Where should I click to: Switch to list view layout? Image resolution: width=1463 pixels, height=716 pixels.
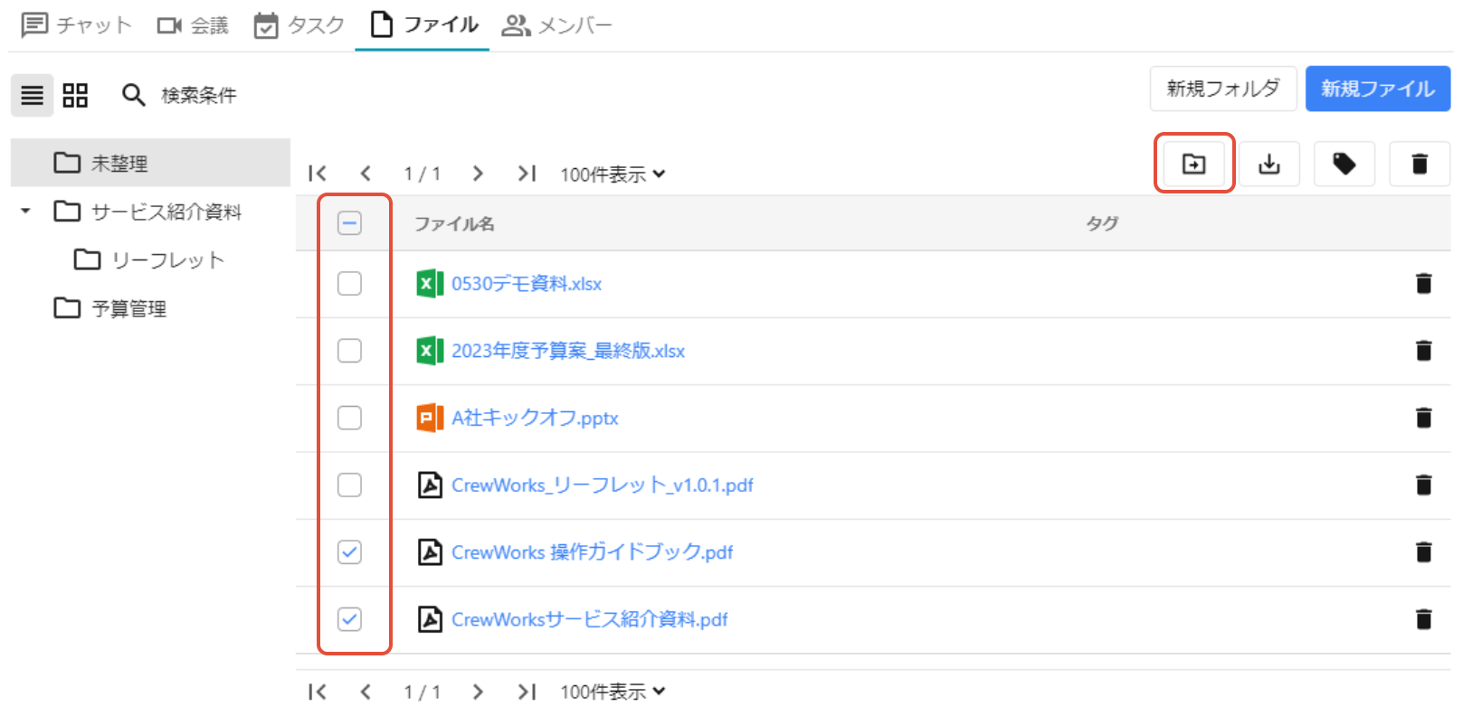click(x=33, y=95)
